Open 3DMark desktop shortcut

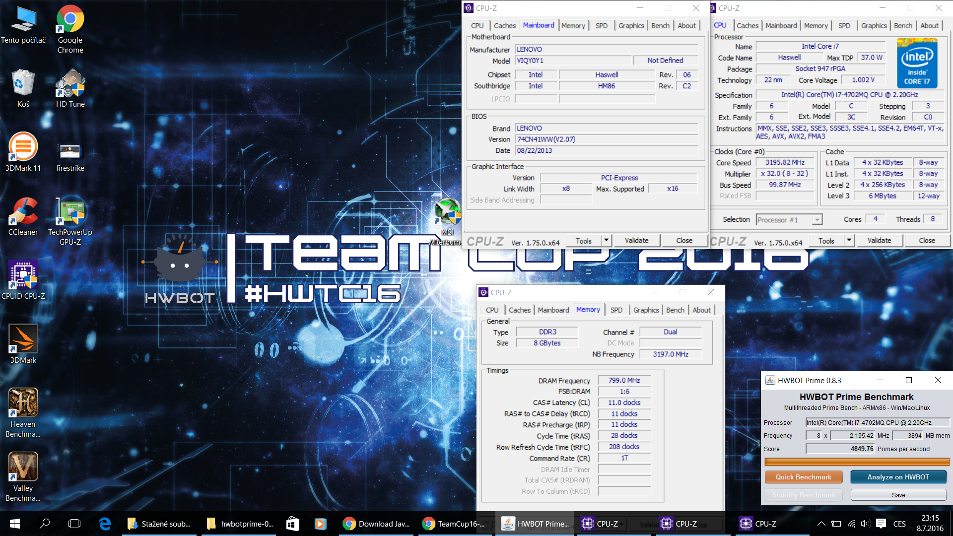(x=23, y=344)
